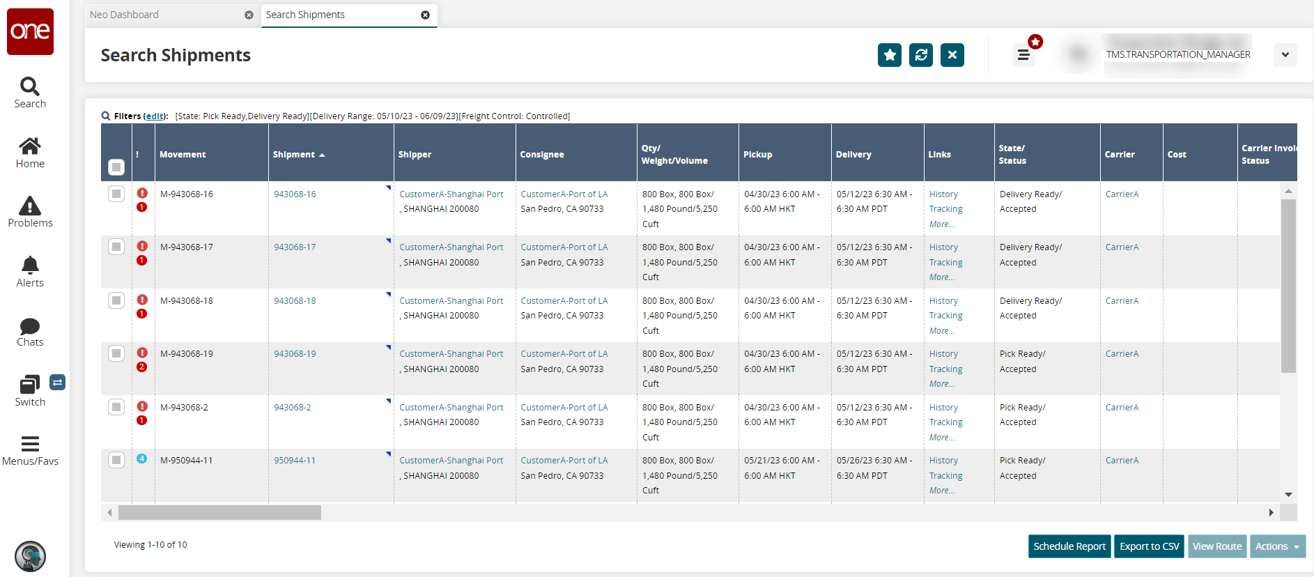Open the Filters edit link
This screenshot has height=577, width=1314.
coord(155,116)
